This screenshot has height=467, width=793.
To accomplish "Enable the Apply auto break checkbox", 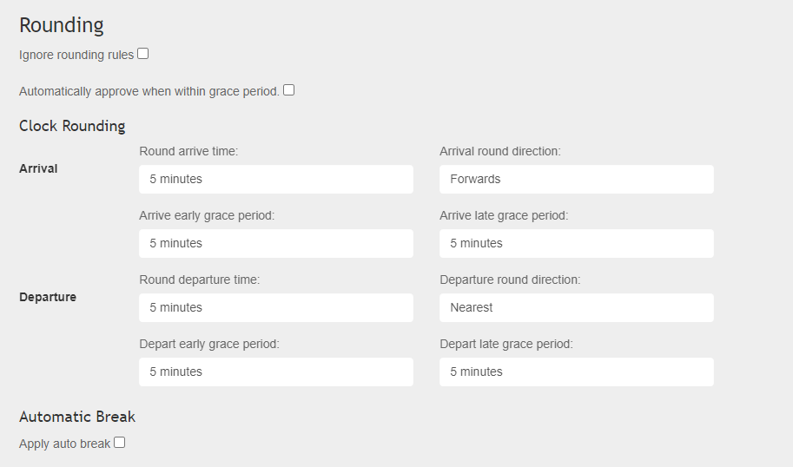I will [120, 443].
